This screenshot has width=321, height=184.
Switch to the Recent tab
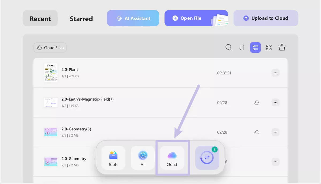(x=40, y=18)
